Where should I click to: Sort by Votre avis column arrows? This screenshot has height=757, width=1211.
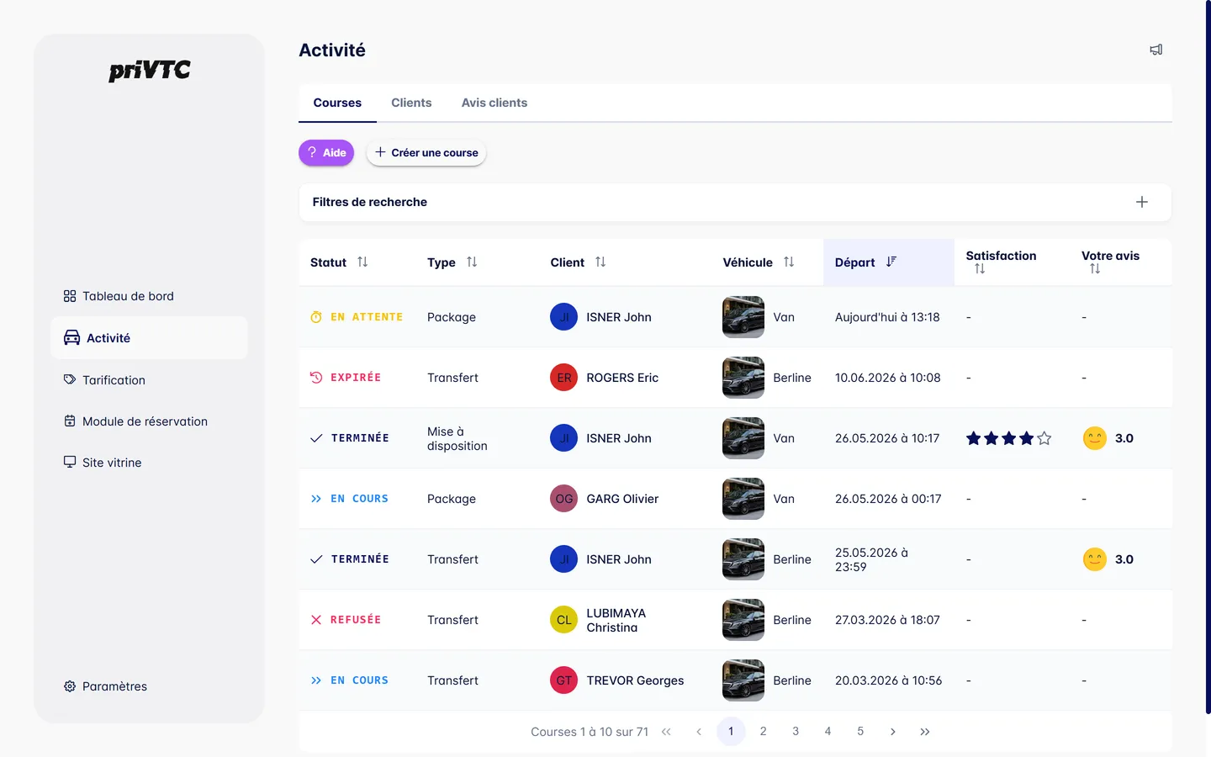tap(1095, 269)
